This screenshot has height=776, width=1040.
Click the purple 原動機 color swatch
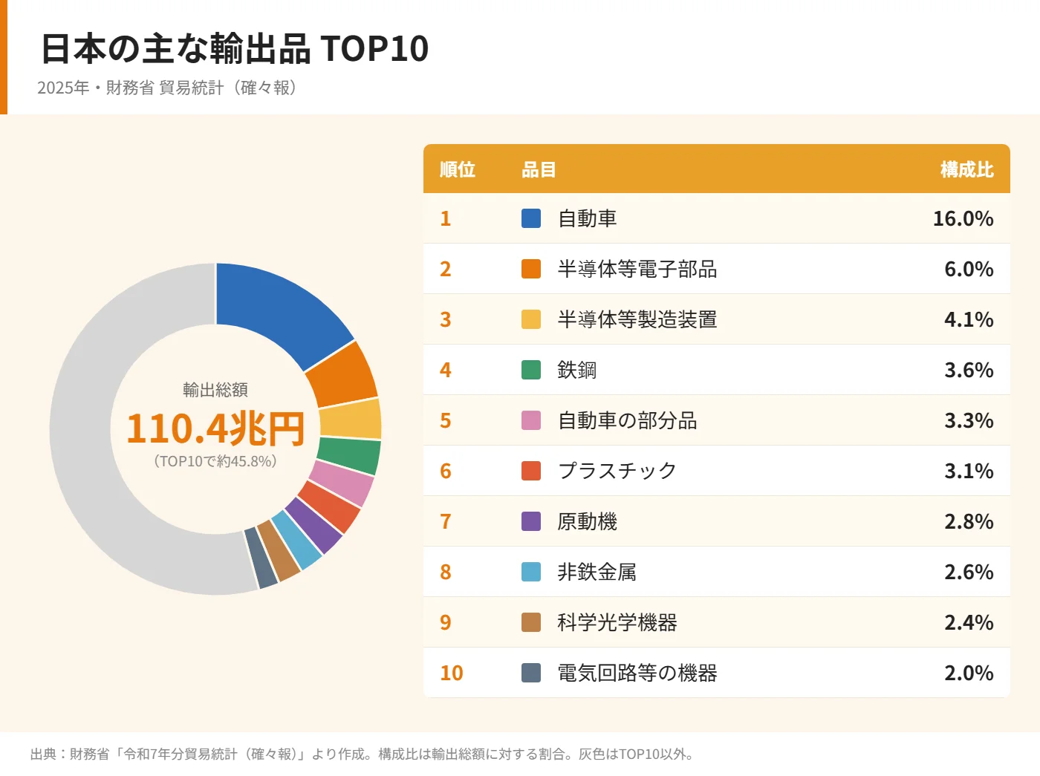click(531, 521)
